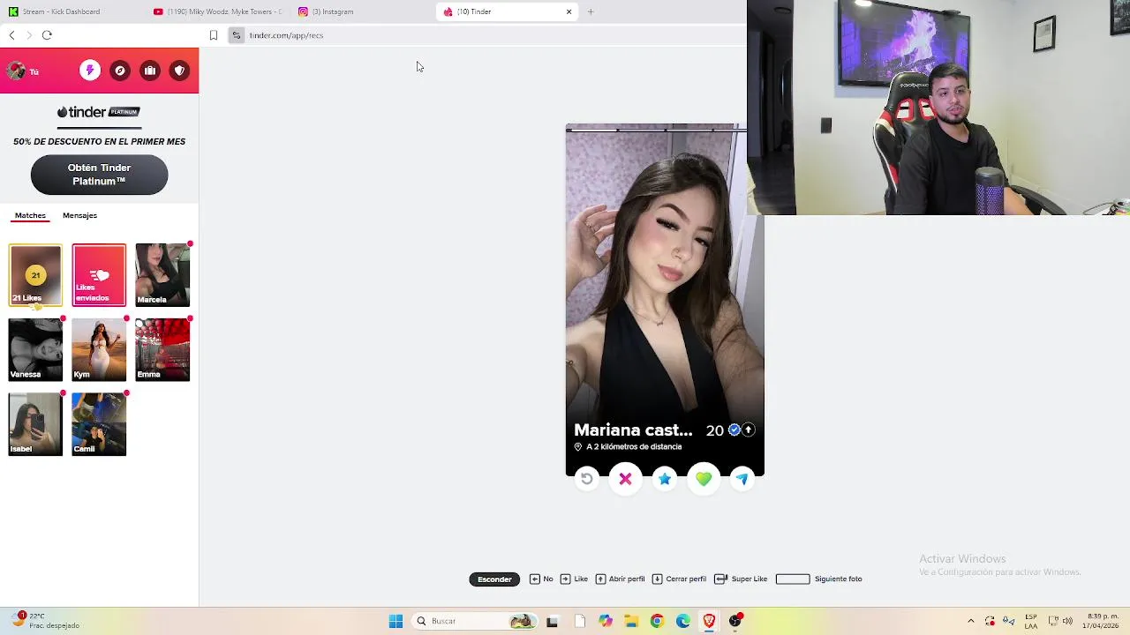Open the match Vanessa
The height and width of the screenshot is (635, 1130).
pyautogui.click(x=35, y=349)
